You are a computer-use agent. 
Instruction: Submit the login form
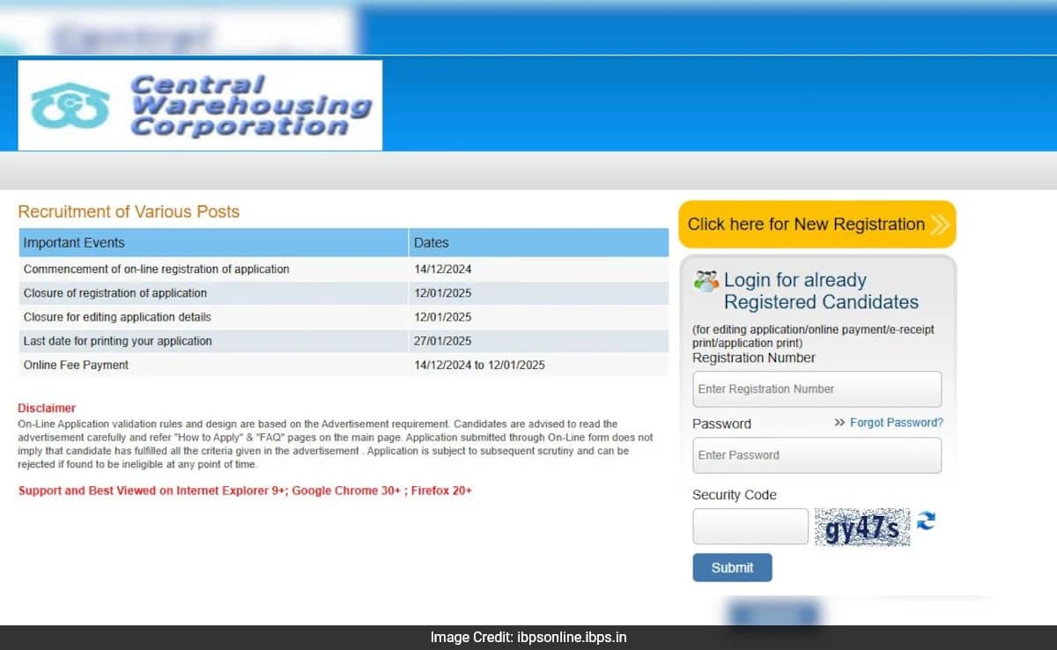pyautogui.click(x=732, y=567)
